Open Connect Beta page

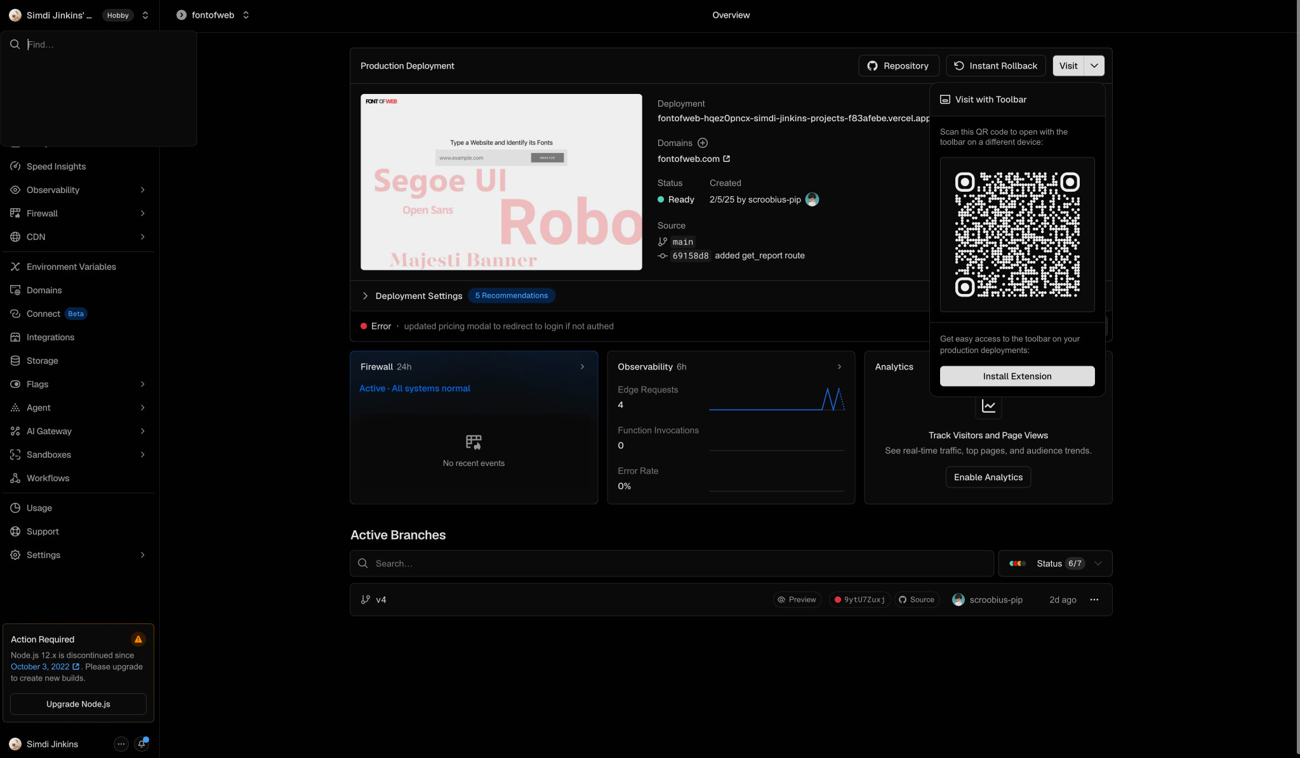coord(77,314)
